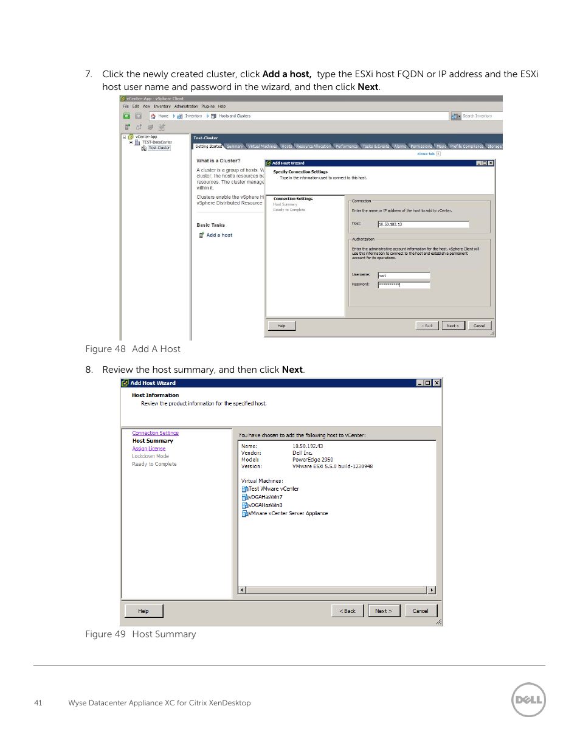Viewport: 580px width, 751px height.
Task: Open the Plug-ins menu
Action: [x=208, y=106]
